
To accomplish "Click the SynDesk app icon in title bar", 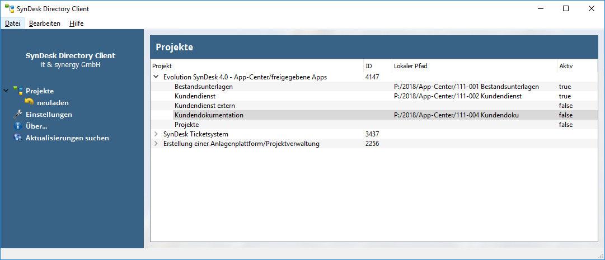I will click(10, 8).
